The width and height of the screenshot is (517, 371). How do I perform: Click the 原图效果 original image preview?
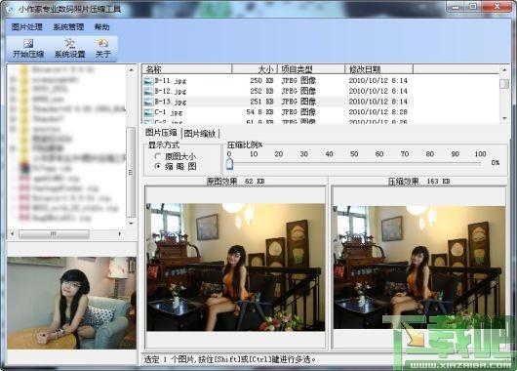pyautogui.click(x=235, y=268)
